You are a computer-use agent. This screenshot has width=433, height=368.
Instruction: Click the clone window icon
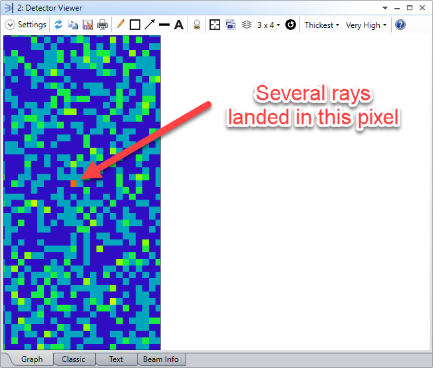point(231,25)
